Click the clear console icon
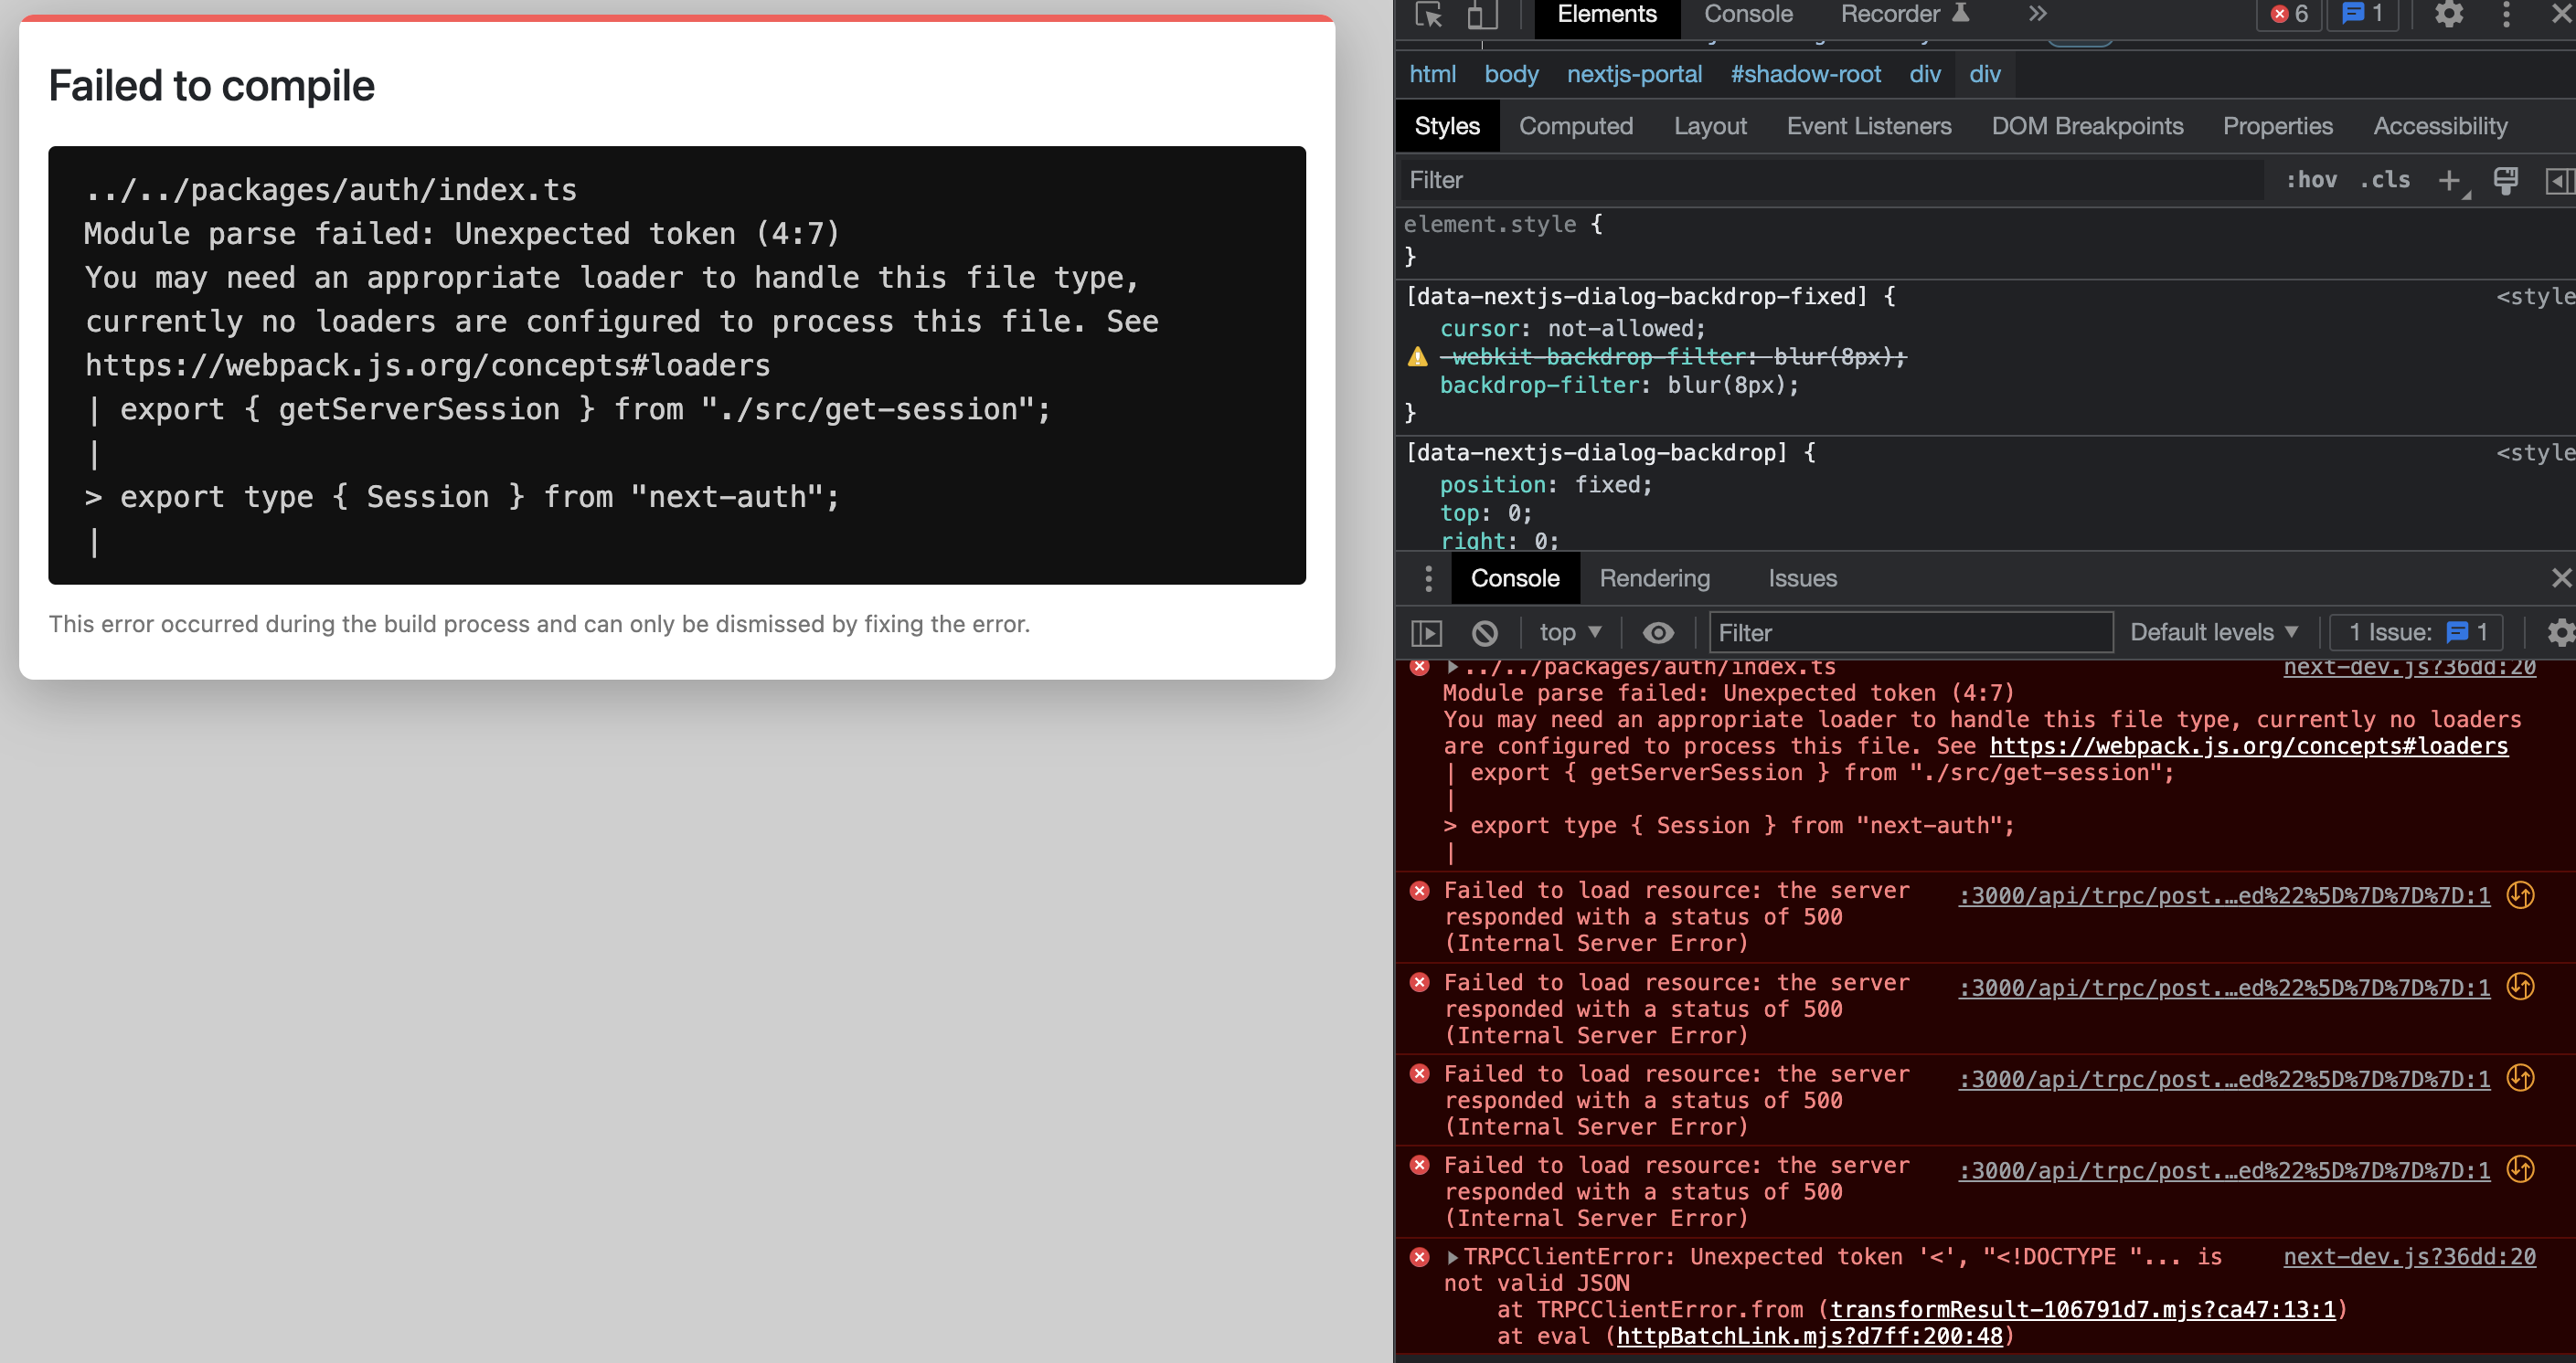The height and width of the screenshot is (1363, 2576). pyautogui.click(x=1485, y=632)
